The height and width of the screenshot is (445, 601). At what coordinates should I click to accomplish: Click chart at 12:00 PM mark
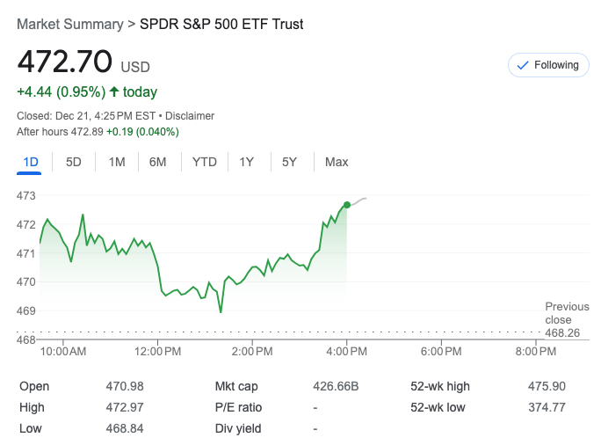click(158, 264)
